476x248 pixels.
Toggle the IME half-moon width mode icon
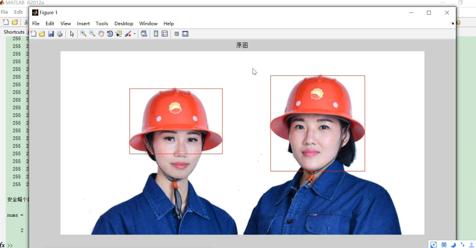tap(453, 245)
